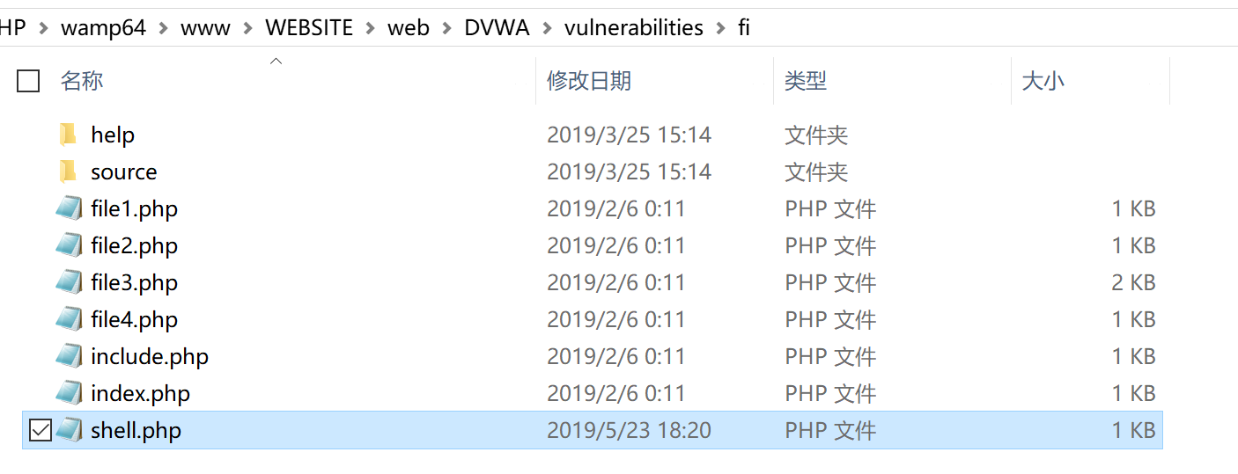Expand the breadcrumb chevron after wamp64
The height and width of the screenshot is (474, 1238).
(x=163, y=28)
